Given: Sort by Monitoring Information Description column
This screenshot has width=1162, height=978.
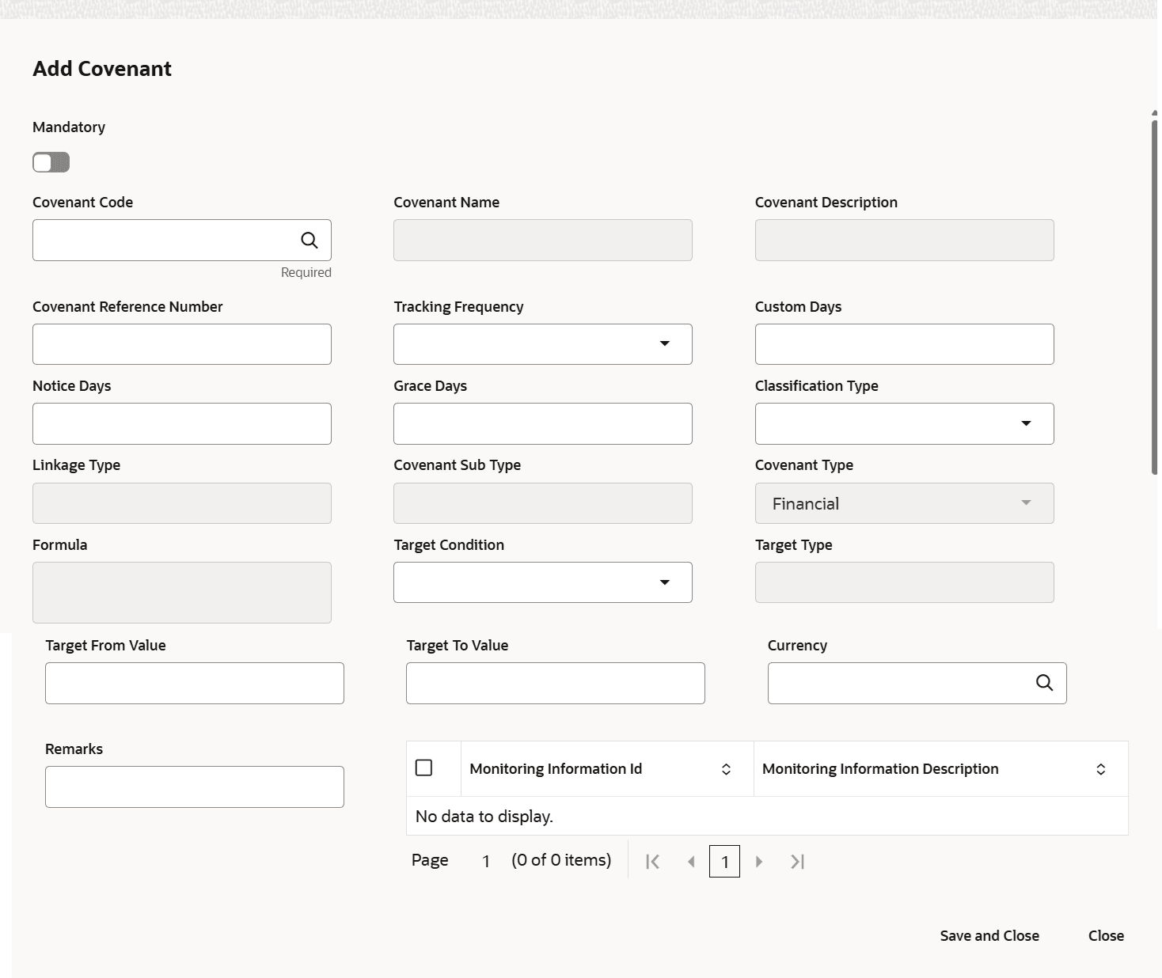Looking at the screenshot, I should click(1100, 769).
